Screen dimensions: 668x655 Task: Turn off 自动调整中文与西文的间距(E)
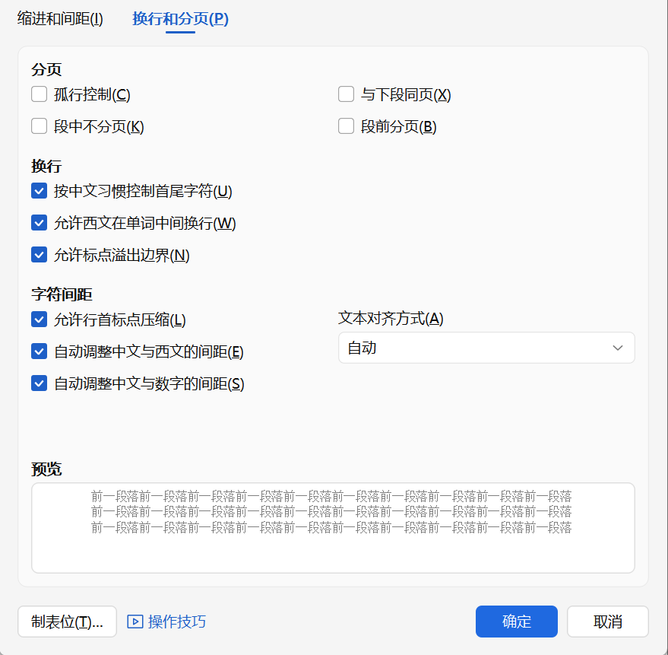39,351
